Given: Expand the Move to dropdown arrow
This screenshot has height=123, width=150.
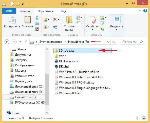Looking at the screenshot, I should 48,19.
